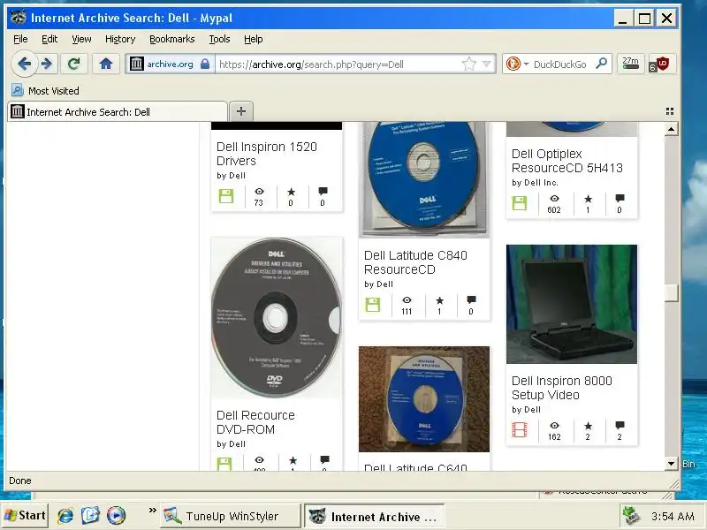Open the Dell Latitude C840 ResourceCD title
The image size is (707, 530).
coord(415,262)
